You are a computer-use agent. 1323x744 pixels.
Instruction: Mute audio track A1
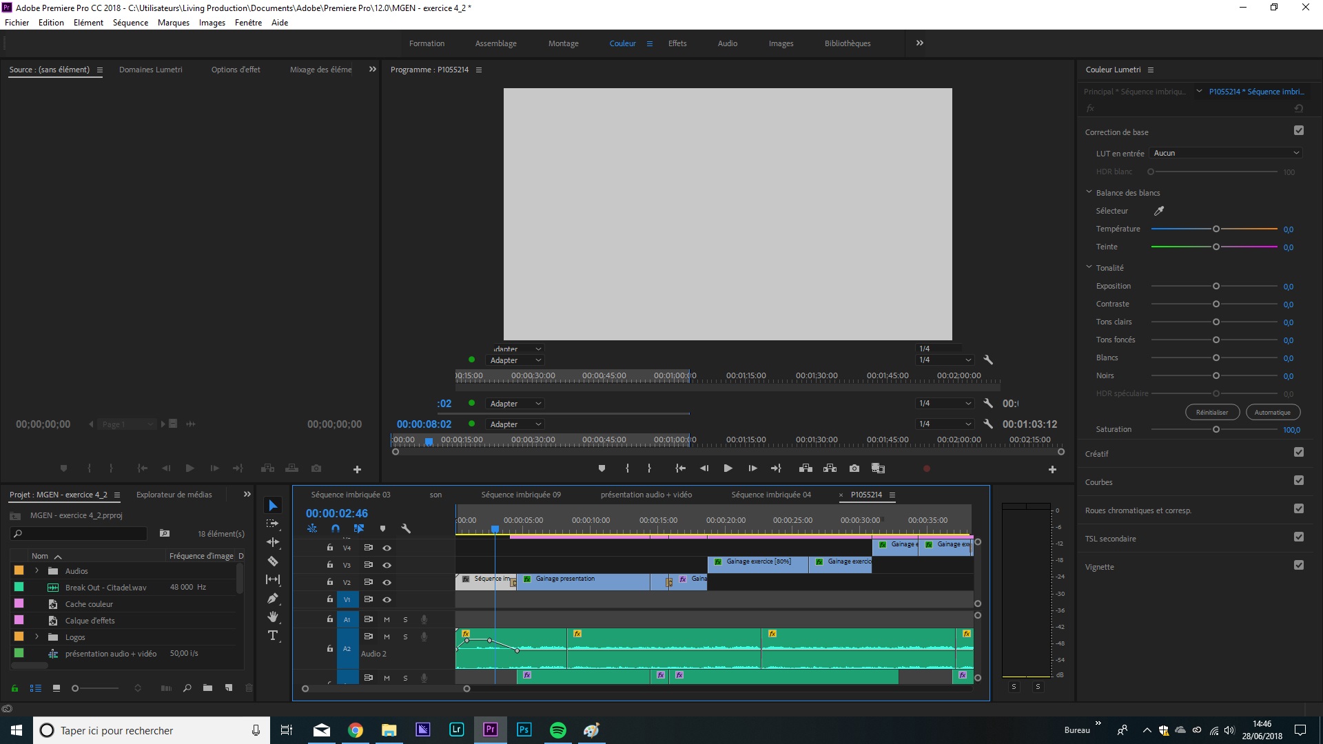387,619
